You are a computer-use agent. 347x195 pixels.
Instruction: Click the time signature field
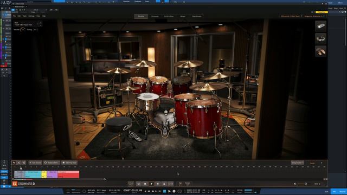(181, 184)
